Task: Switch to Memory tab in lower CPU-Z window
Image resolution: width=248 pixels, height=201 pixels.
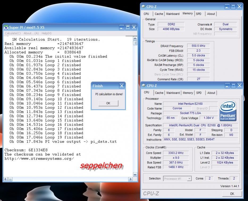Action: (188, 93)
